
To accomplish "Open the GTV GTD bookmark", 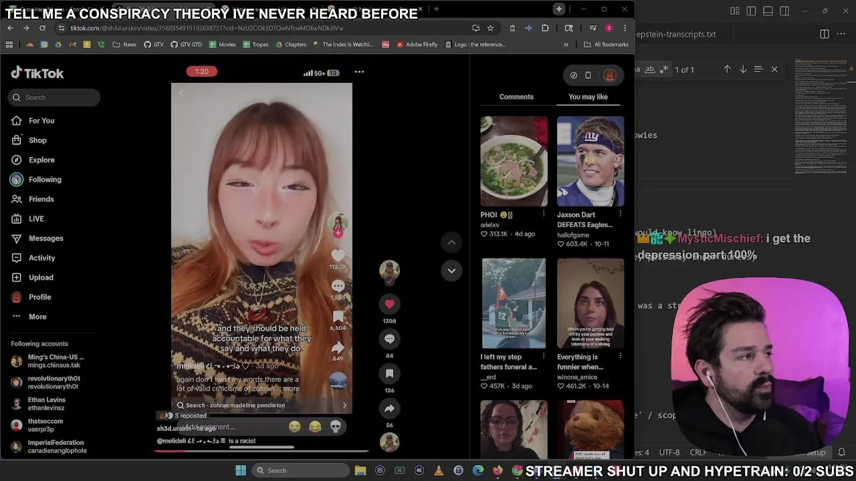I will 186,45.
